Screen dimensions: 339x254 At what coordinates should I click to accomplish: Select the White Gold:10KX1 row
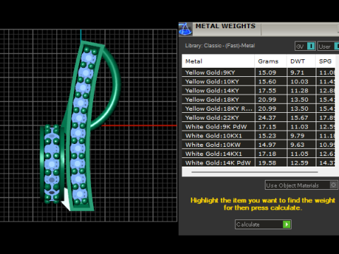point(258,135)
